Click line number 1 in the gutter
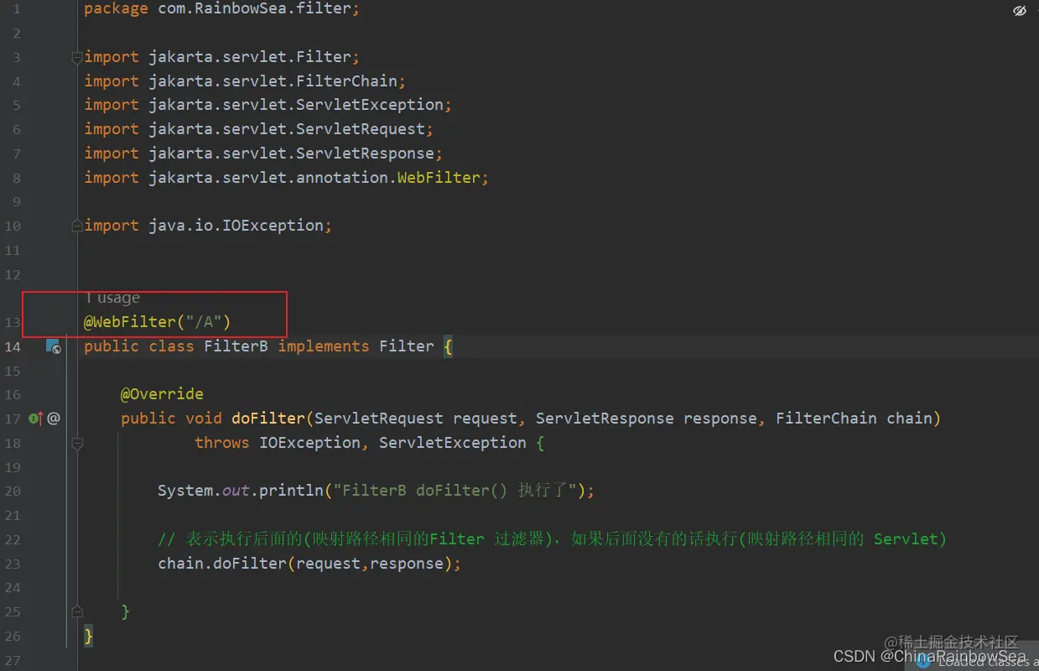1039x671 pixels. click(17, 10)
